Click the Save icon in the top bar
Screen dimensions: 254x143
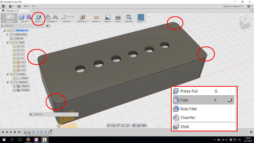point(19,6)
